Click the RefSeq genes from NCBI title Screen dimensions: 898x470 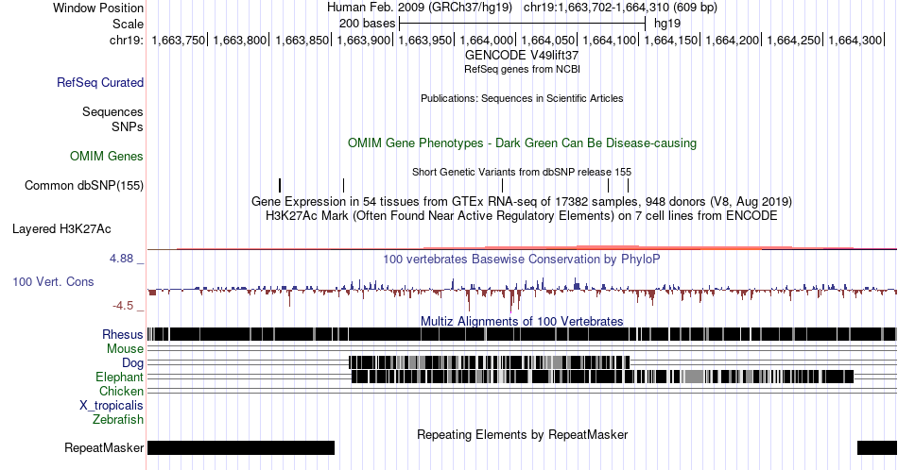click(522, 69)
